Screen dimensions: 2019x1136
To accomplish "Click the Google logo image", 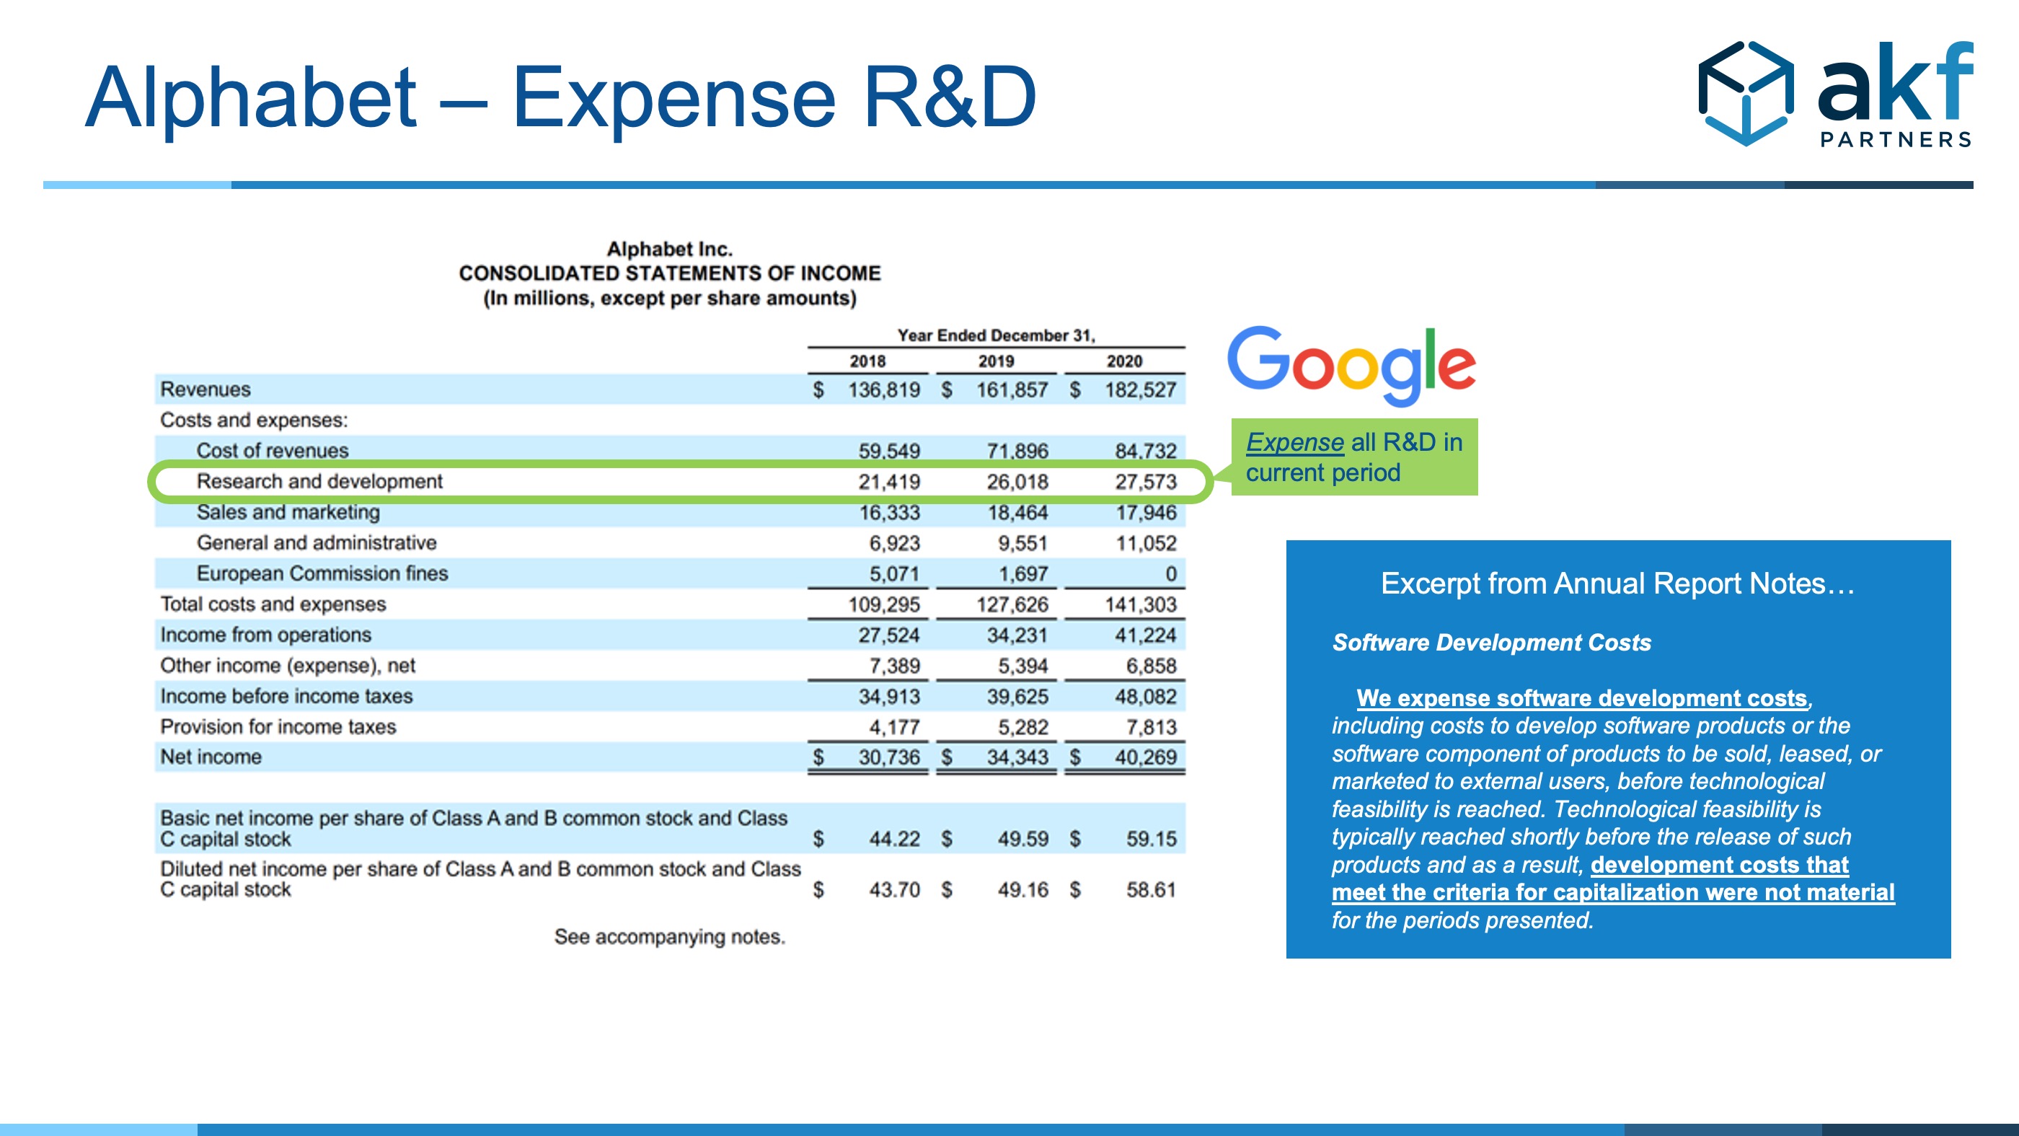I will 1351,366.
